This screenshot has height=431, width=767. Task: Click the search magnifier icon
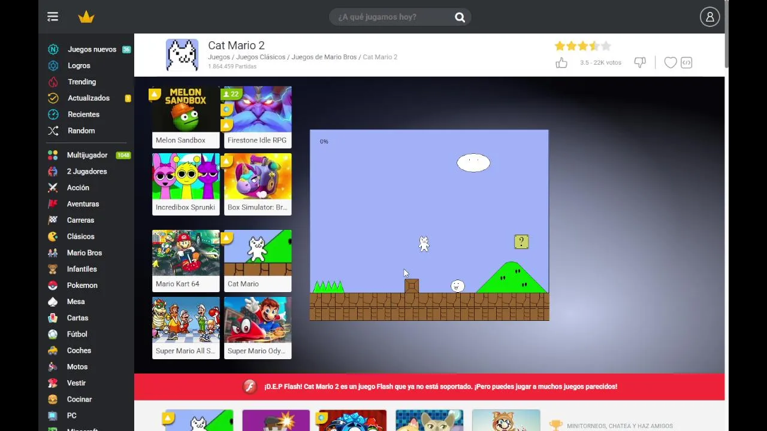click(460, 17)
